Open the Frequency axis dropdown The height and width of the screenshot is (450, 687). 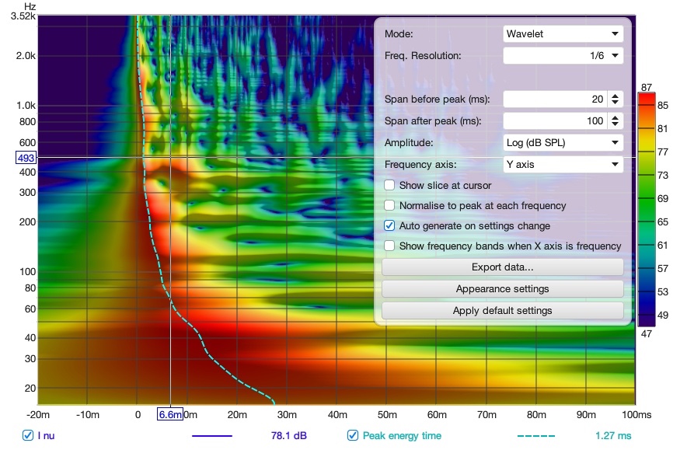tap(563, 165)
